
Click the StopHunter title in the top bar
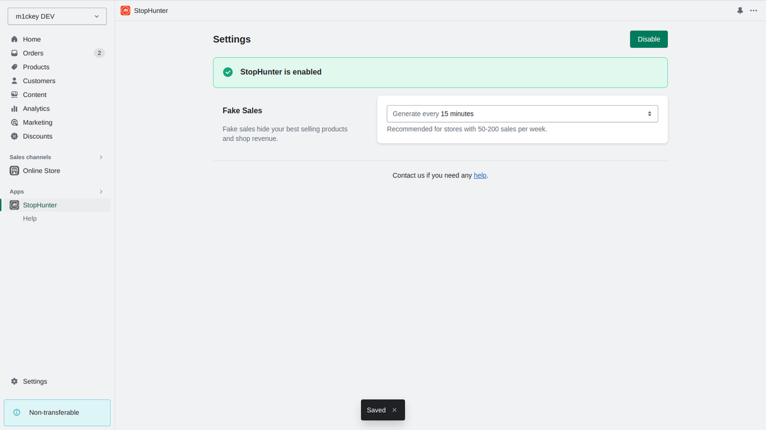coord(151,11)
